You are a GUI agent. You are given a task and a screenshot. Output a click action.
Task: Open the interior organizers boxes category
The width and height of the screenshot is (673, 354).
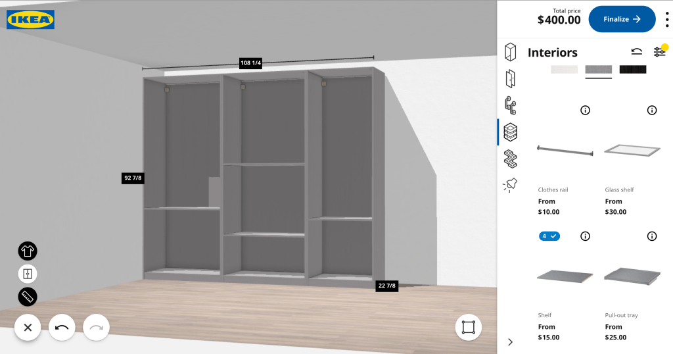[510, 159]
